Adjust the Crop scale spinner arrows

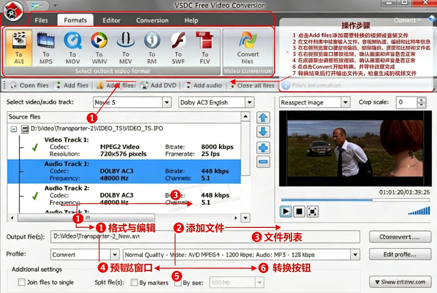(421, 102)
